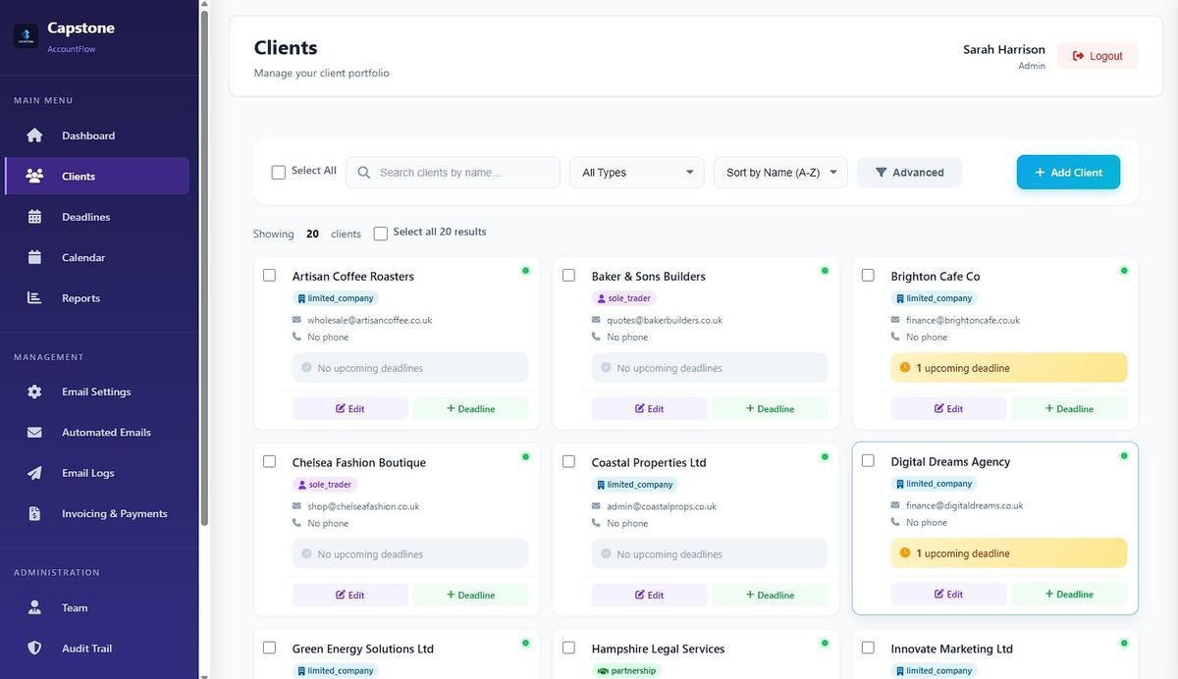Open the All Types filter dropdown
Viewport: 1178px width, 679px height.
pos(636,172)
